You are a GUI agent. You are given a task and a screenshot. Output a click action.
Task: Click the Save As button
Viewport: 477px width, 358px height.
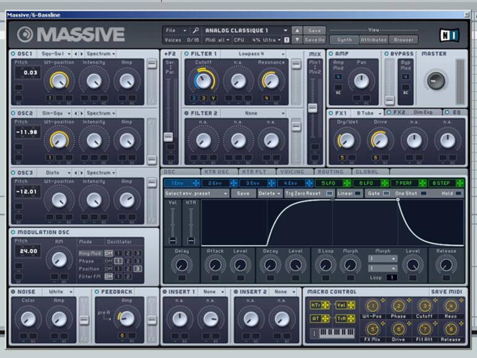coord(315,40)
